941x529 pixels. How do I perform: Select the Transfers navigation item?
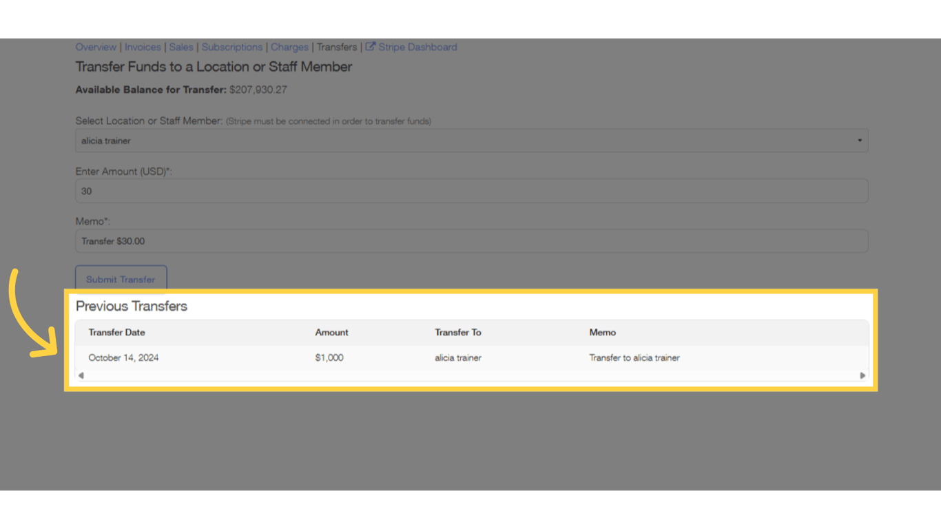tap(336, 47)
